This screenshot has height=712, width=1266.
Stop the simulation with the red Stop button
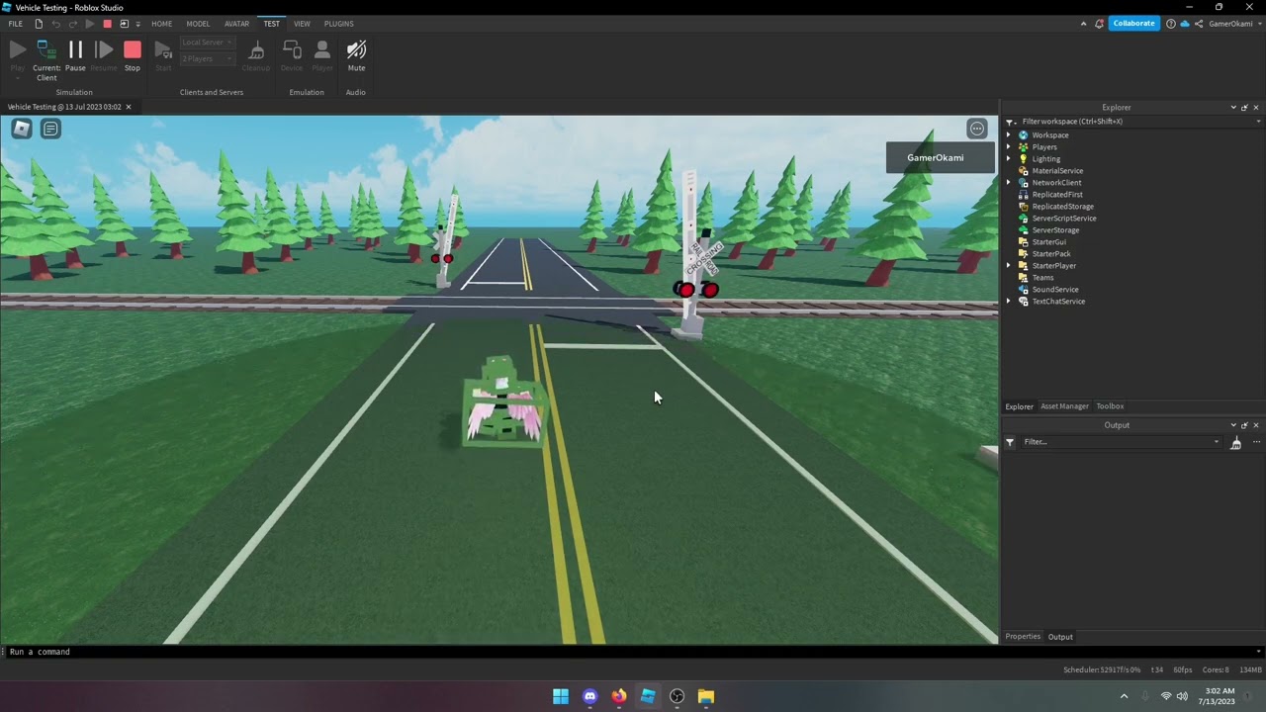(133, 55)
